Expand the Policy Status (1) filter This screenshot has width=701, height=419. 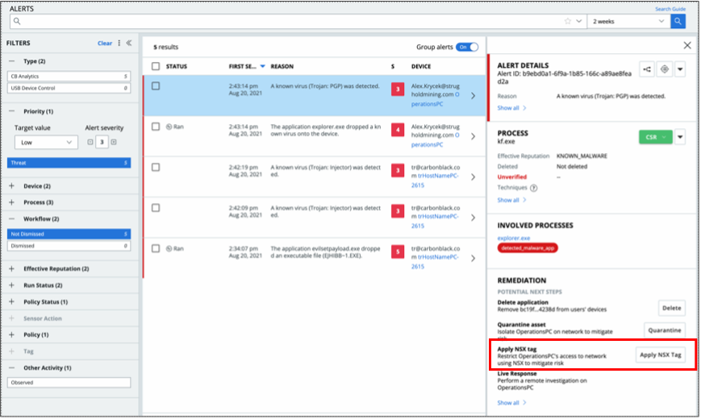(x=12, y=301)
